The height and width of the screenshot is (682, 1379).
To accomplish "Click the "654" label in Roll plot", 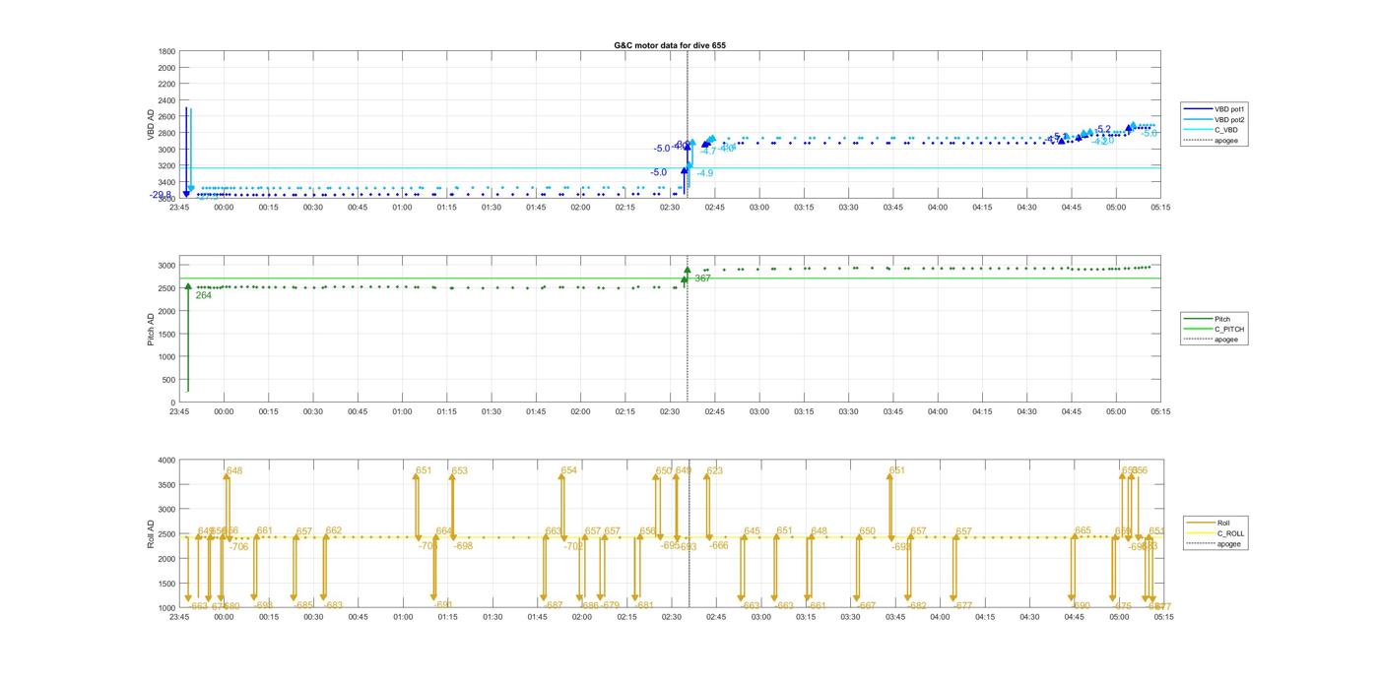I will (x=568, y=470).
